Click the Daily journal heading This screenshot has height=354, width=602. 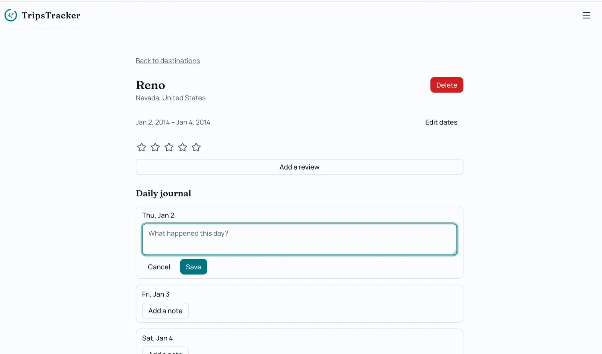pyautogui.click(x=163, y=193)
